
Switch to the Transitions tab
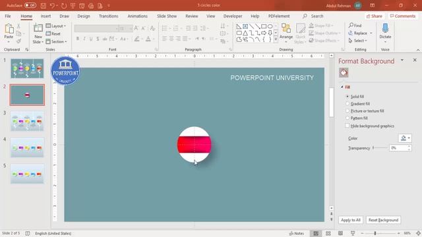[x=108, y=16]
